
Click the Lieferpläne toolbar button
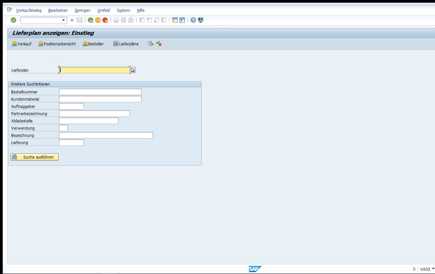click(x=126, y=44)
